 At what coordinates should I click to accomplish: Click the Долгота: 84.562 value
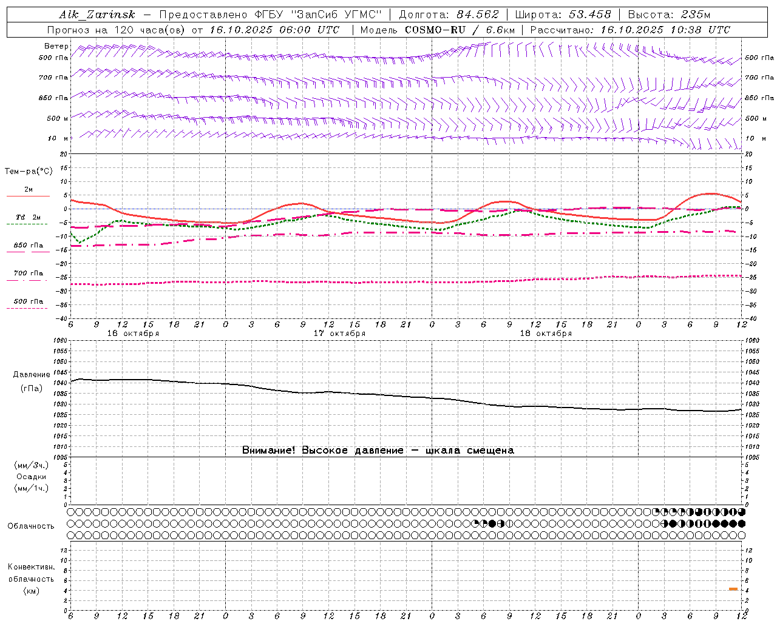pos(449,15)
